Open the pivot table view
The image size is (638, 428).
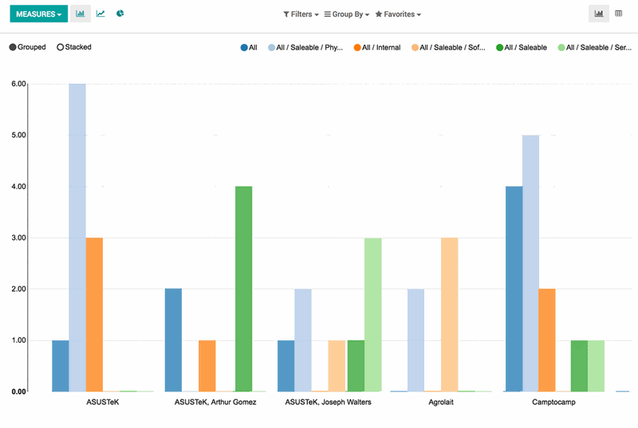point(619,14)
